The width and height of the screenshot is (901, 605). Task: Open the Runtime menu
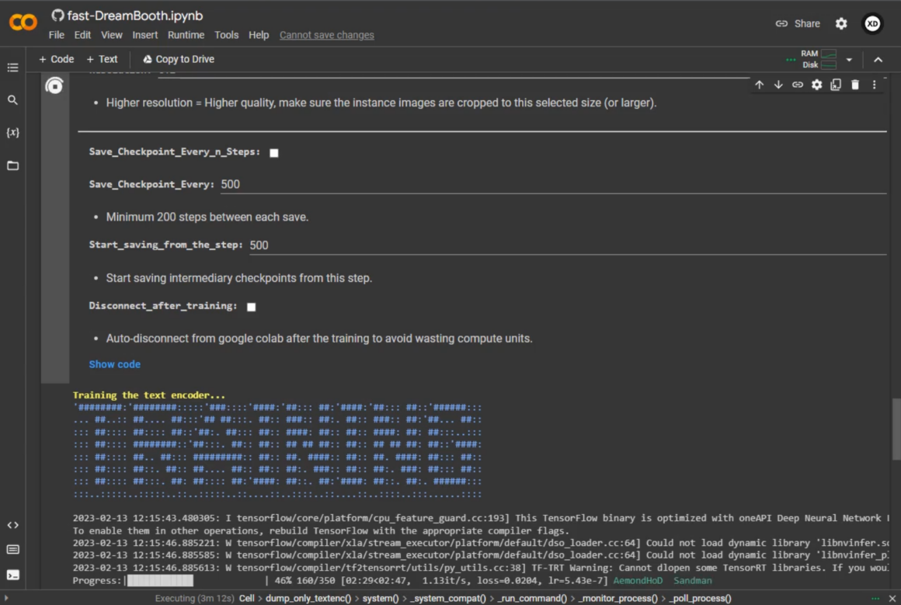186,35
